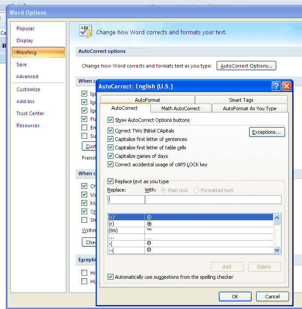The image size is (302, 309).
Task: Click the AutoCorrect Options... button
Action: coord(246,66)
